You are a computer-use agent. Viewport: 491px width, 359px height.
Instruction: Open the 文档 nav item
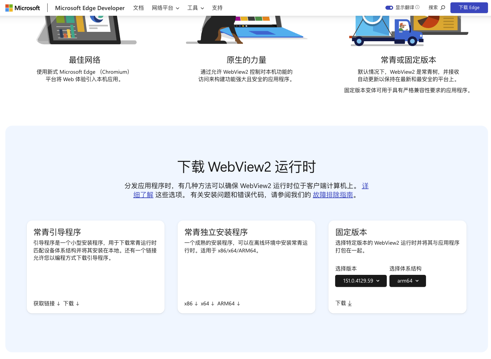(x=138, y=8)
